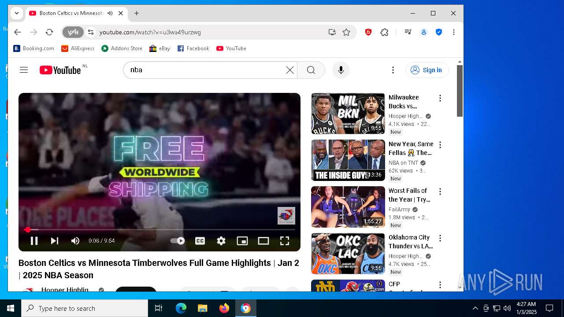Image resolution: width=564 pixels, height=317 pixels.
Task: Open Facebook bookmark
Action: point(193,48)
